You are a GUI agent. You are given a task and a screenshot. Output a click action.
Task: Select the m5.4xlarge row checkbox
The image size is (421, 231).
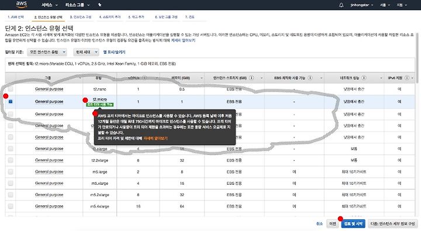click(x=11, y=206)
